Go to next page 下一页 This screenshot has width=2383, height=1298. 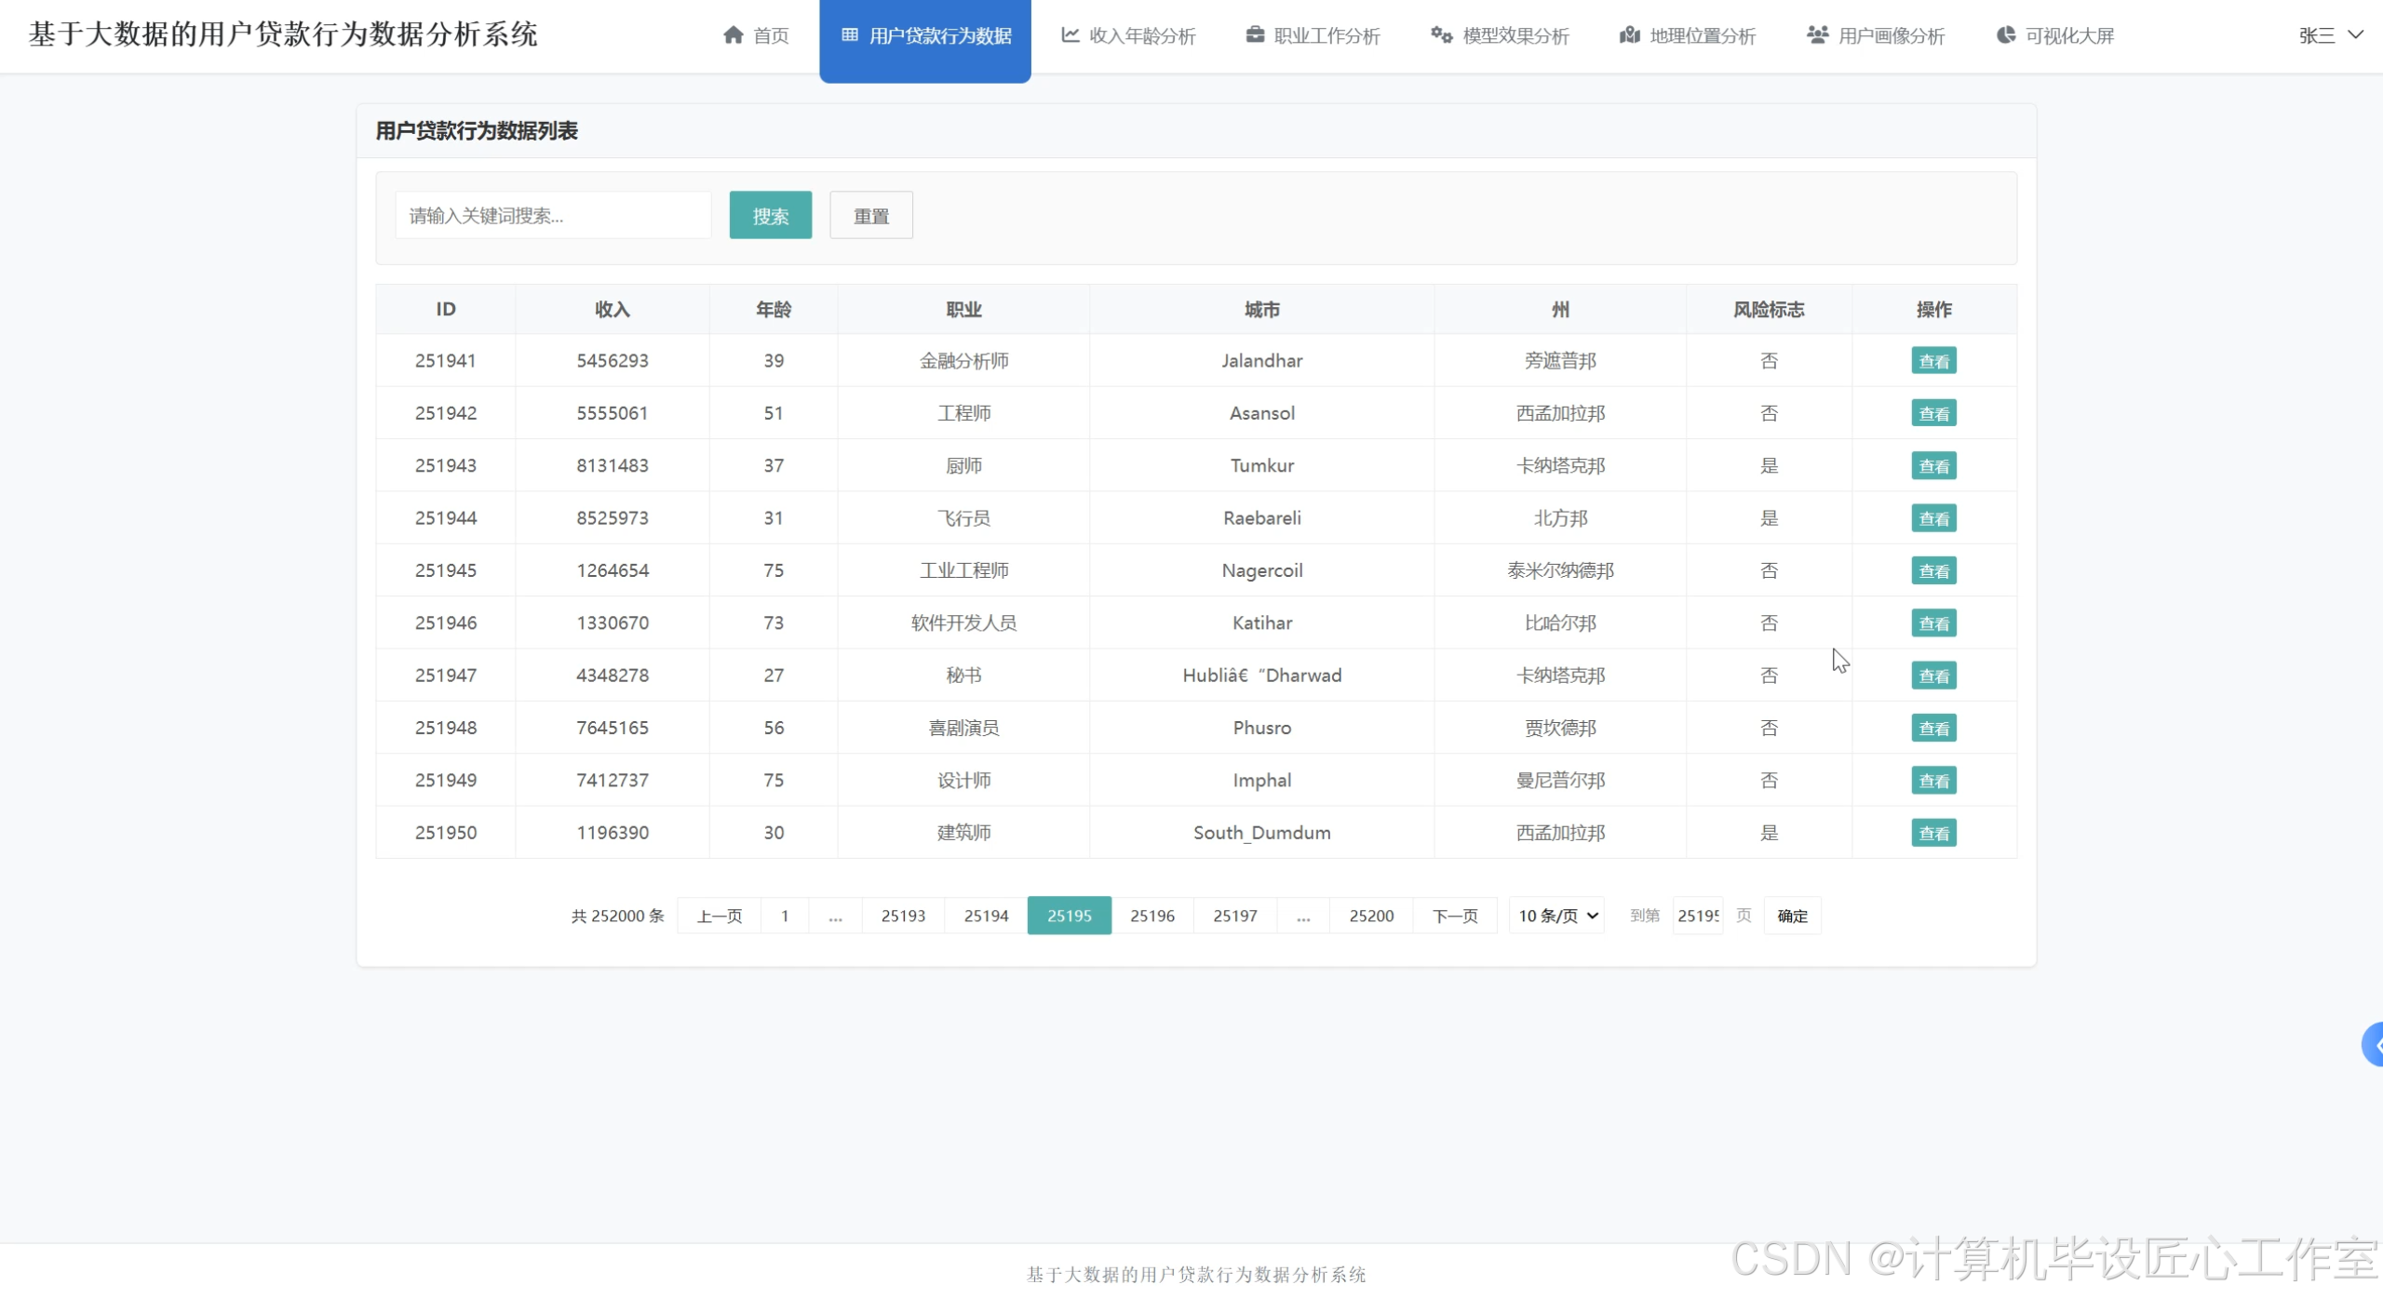click(1455, 916)
